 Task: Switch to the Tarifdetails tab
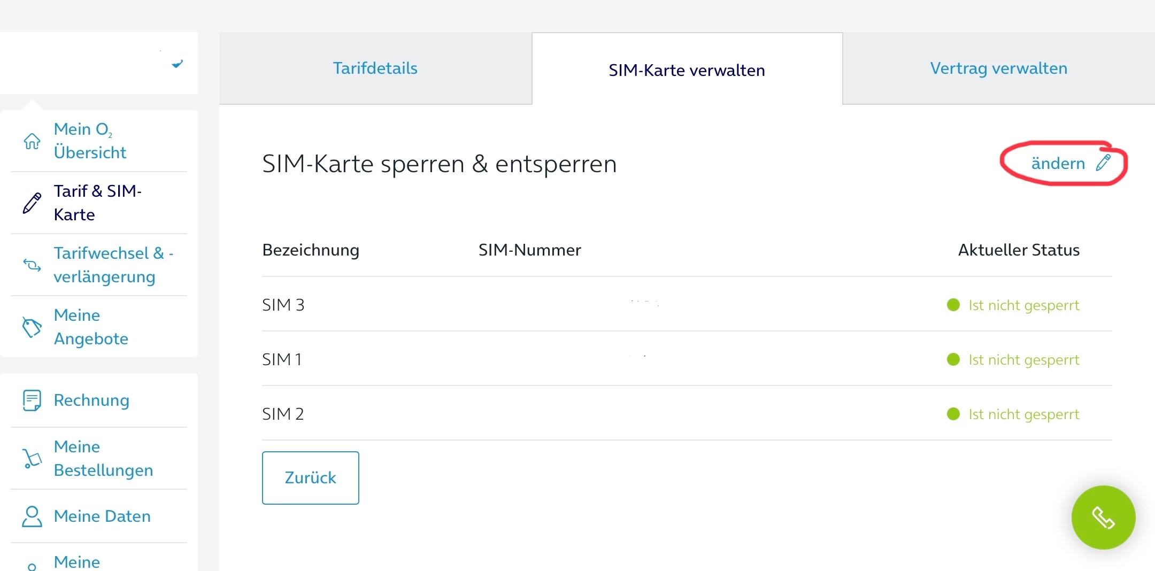tap(375, 68)
